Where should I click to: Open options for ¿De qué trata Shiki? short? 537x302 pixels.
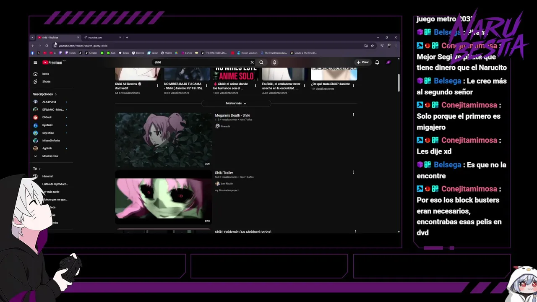click(x=354, y=85)
